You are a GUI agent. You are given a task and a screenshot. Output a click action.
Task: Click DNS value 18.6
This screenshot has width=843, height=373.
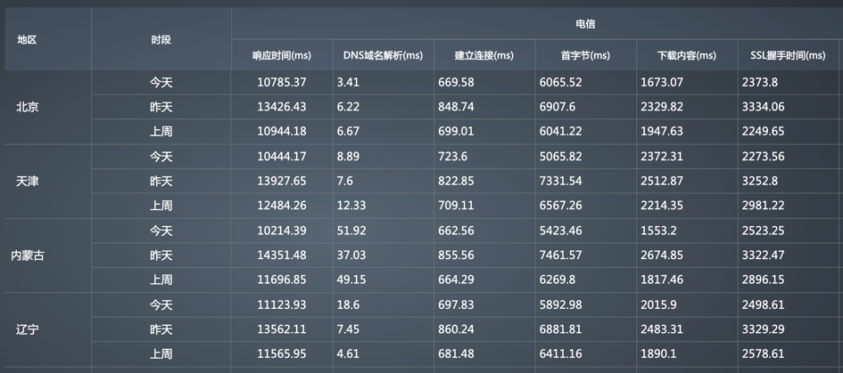(348, 304)
